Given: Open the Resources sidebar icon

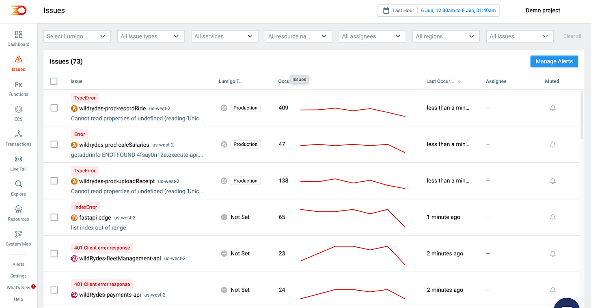Looking at the screenshot, I should 18,209.
